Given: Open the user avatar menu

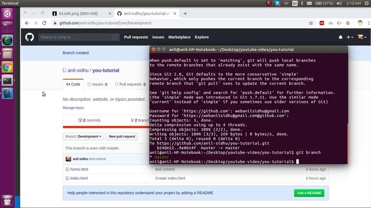Looking at the screenshot, I should (362, 37).
